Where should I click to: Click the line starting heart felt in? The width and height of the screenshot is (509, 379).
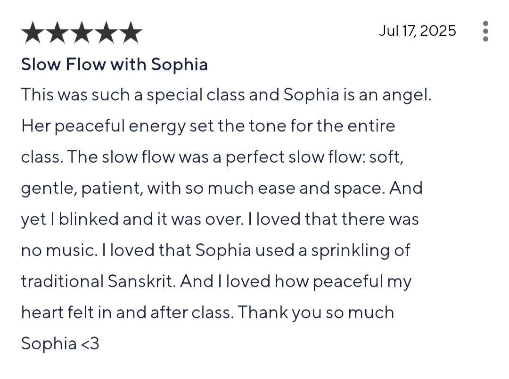[207, 313]
